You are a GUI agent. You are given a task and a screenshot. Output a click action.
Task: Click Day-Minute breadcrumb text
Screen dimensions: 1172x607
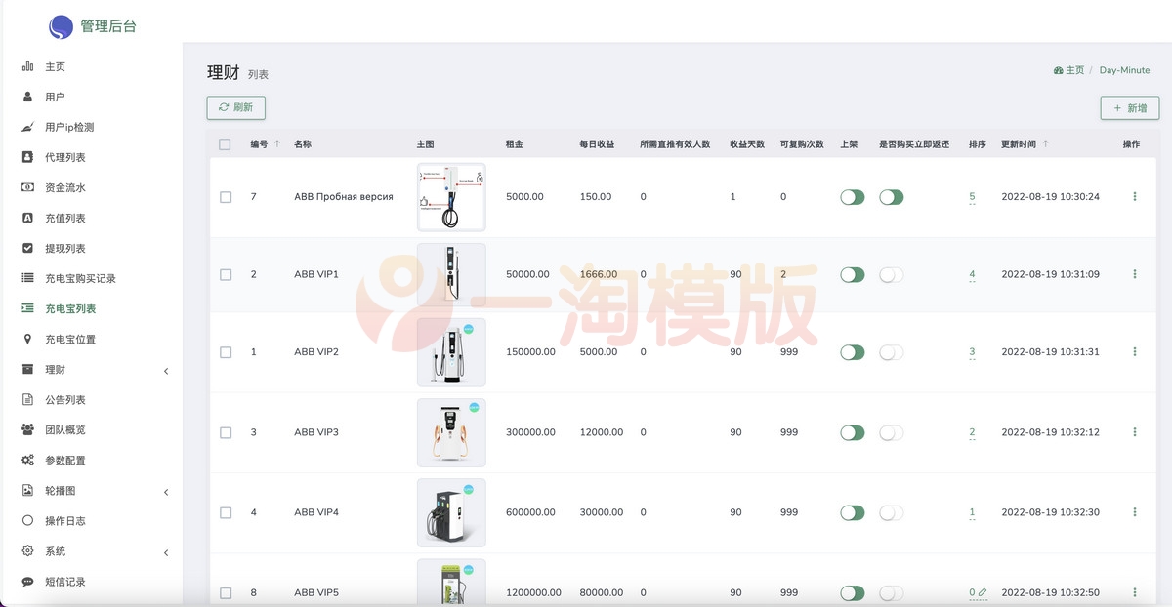(1124, 70)
